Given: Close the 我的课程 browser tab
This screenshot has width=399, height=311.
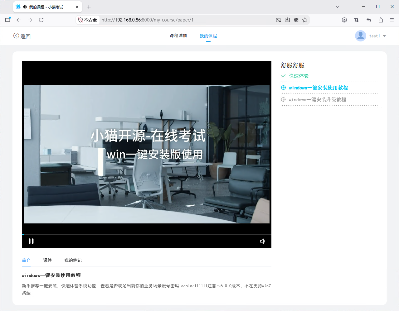Looking at the screenshot, I should (x=77, y=7).
